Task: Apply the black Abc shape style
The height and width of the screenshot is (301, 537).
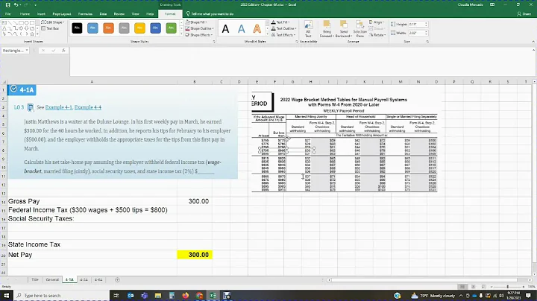Action: pyautogui.click(x=77, y=28)
